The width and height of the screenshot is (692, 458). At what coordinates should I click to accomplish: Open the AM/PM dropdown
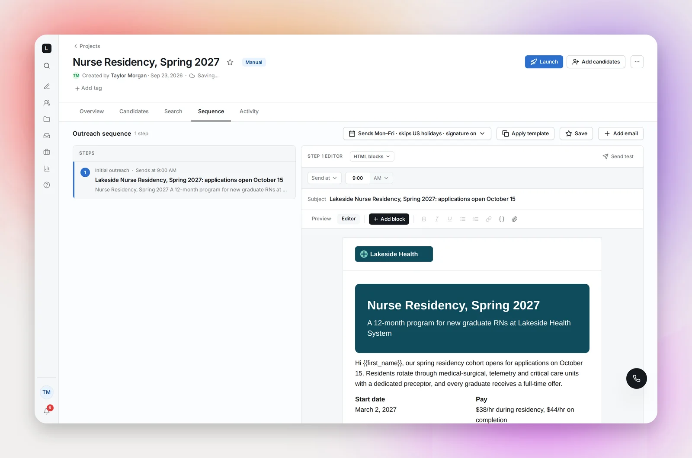(x=381, y=178)
